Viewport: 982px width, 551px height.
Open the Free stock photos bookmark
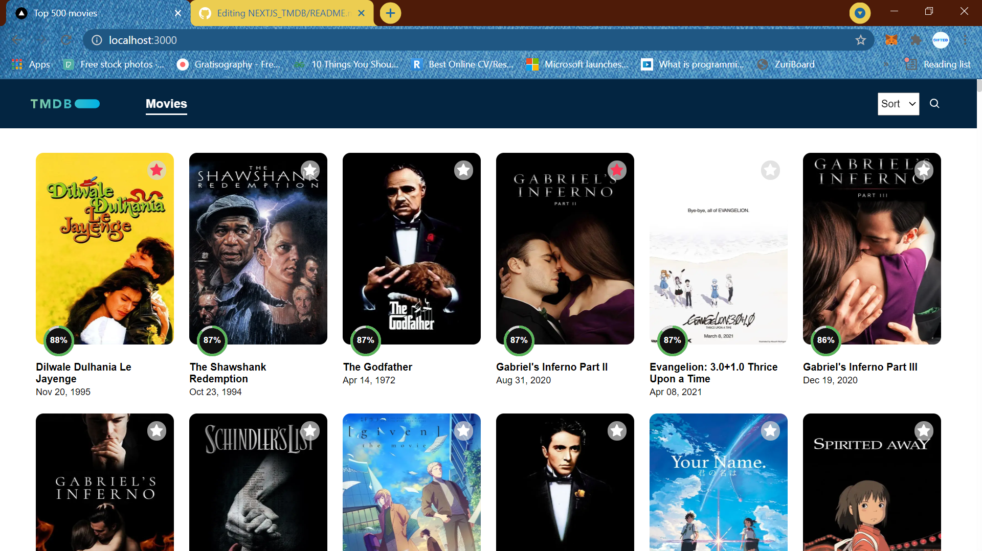[114, 64]
